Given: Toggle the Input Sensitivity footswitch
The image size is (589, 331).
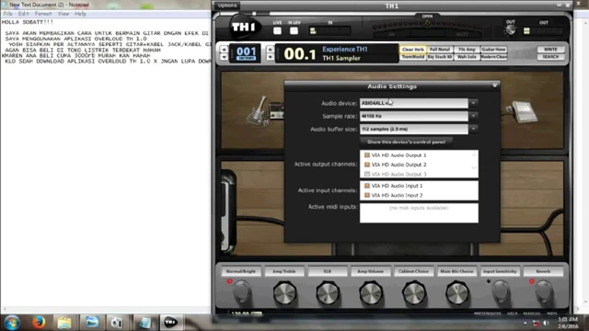Looking at the screenshot, I should pyautogui.click(x=501, y=291).
